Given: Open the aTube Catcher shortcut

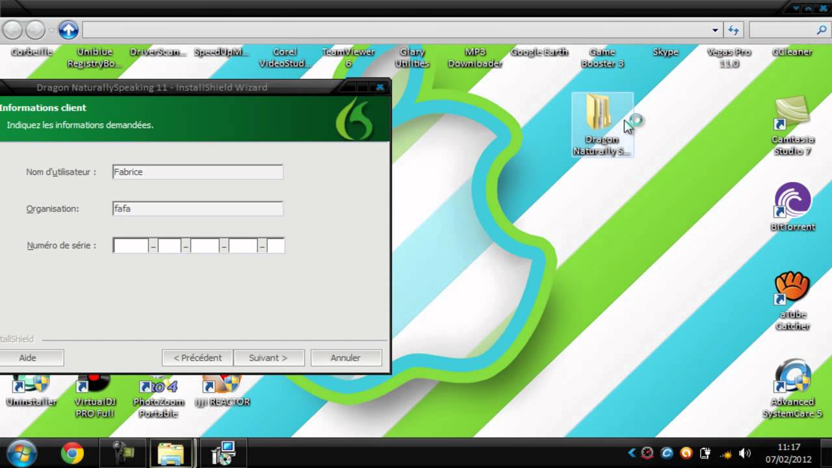Looking at the screenshot, I should click(792, 301).
